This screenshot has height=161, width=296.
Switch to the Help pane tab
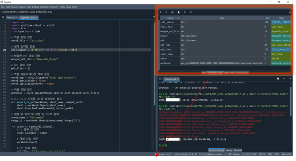(204, 73)
